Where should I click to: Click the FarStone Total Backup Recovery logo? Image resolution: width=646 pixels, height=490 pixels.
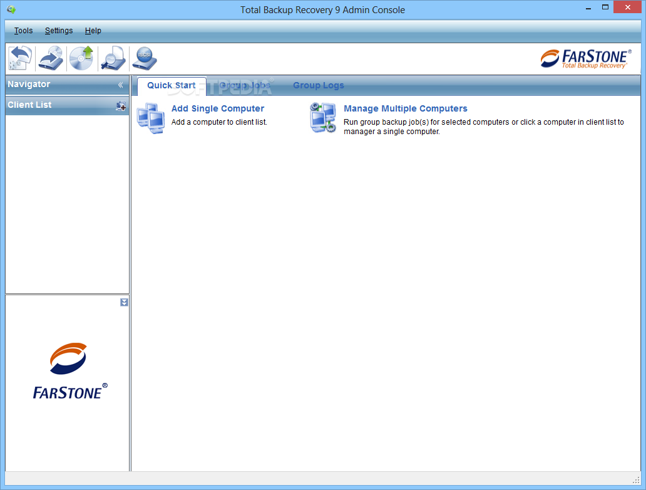coord(585,58)
